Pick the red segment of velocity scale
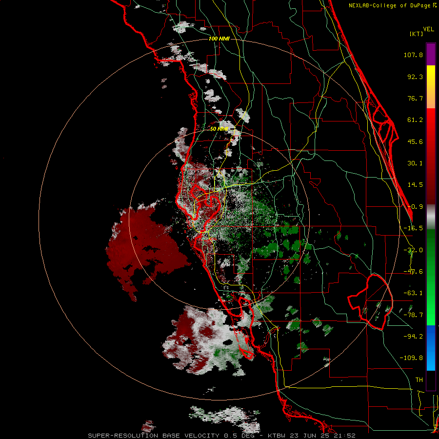The image size is (439, 439). tap(431, 156)
